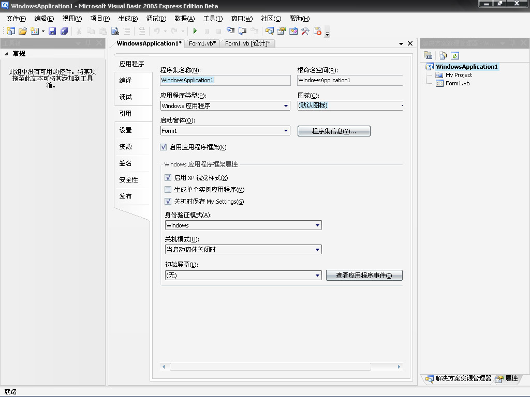
Task: Click the New Project toolbar icon
Action: click(11, 31)
